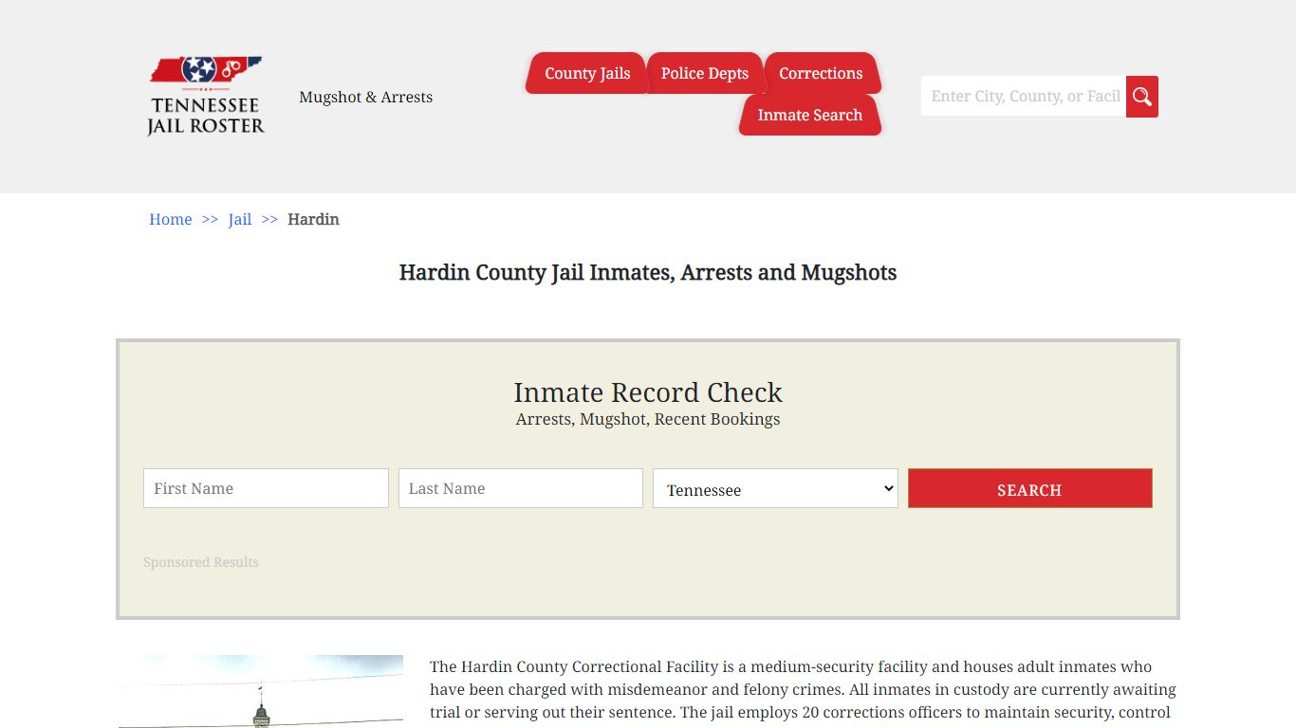Select the Hardin breadcrumb text
The width and height of the screenshot is (1296, 728).
tap(313, 219)
